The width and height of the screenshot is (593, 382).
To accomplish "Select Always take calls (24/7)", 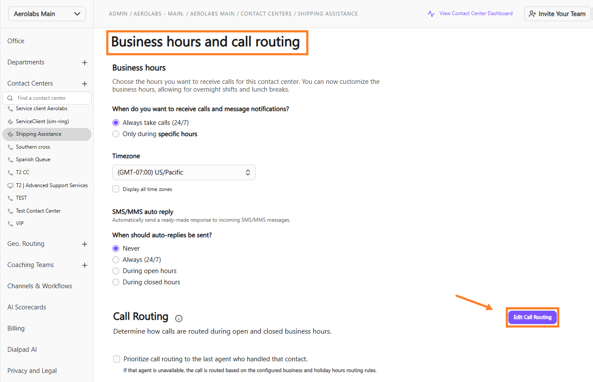I will 116,123.
